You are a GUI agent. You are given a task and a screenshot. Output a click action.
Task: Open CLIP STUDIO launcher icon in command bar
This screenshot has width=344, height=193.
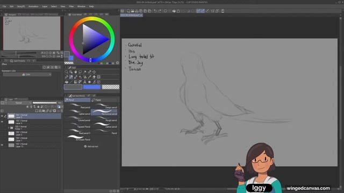tap(123, 11)
